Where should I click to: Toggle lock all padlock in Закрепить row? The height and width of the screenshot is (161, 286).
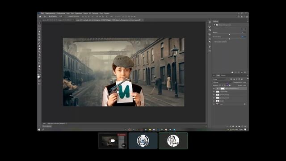[x=230, y=85]
